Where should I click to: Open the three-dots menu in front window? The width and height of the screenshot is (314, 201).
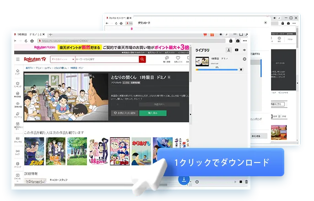(x=245, y=41)
